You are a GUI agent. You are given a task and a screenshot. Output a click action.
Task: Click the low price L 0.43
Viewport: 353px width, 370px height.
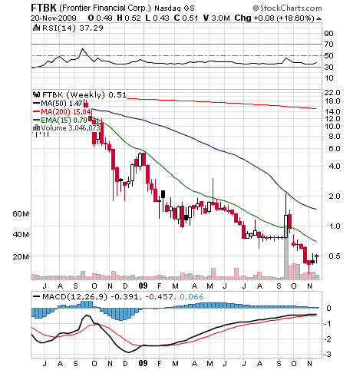(157, 18)
